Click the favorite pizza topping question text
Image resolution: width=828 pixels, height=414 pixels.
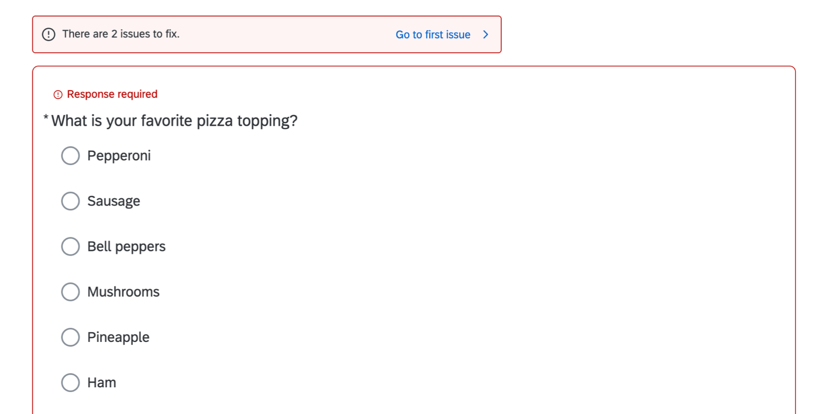[x=174, y=121]
